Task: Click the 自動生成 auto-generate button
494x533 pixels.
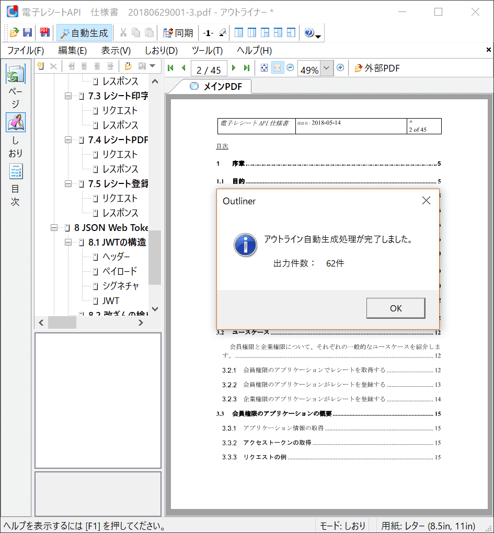Action: tap(84, 33)
